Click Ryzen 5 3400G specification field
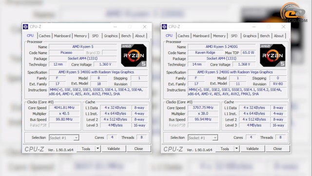This screenshot has width=312, height=176. pyautogui.click(x=98, y=72)
